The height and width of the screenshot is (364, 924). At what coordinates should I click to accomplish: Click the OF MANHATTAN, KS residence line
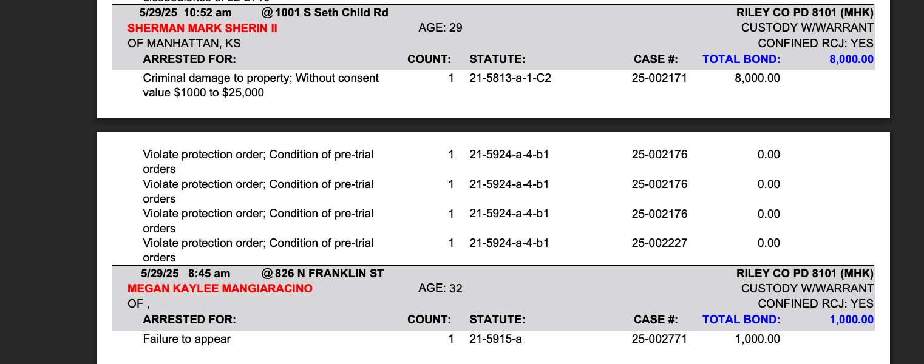(184, 44)
